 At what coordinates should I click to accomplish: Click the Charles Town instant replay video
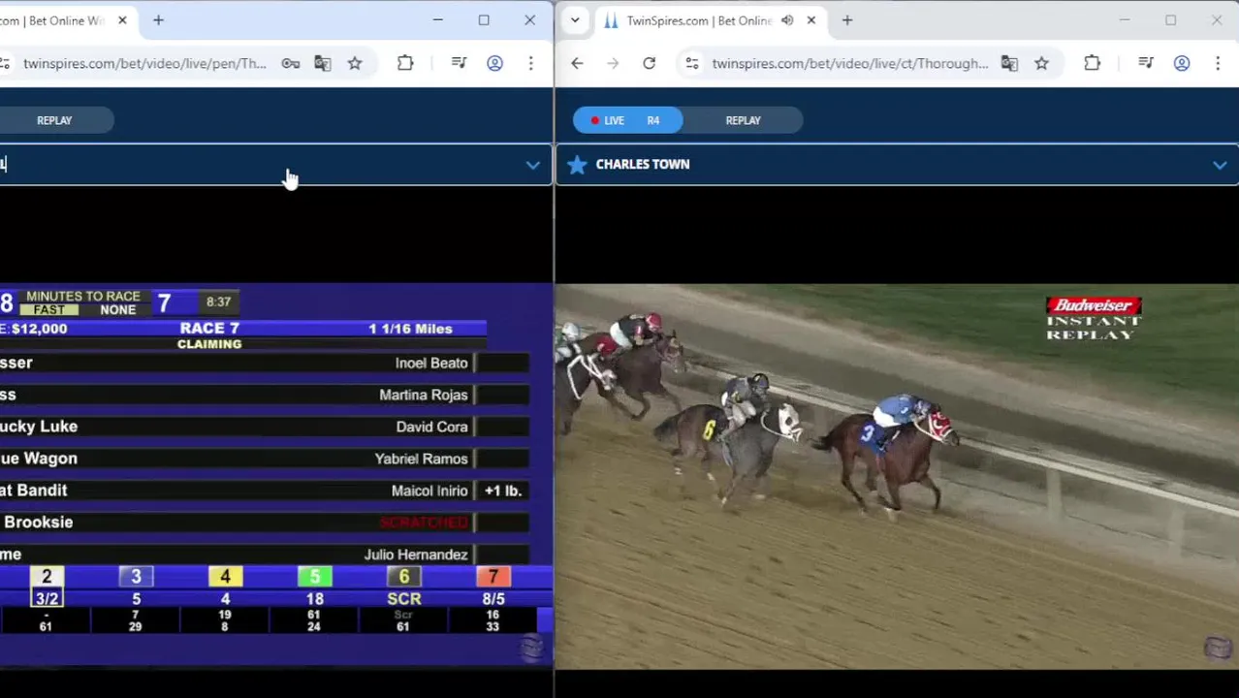coord(897,475)
